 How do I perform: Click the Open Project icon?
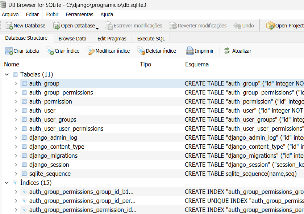coord(270,26)
